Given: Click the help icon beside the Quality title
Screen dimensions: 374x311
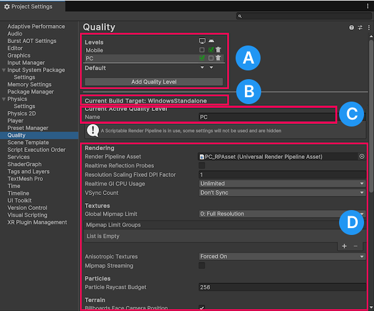Looking at the screenshot, I should [352, 27].
